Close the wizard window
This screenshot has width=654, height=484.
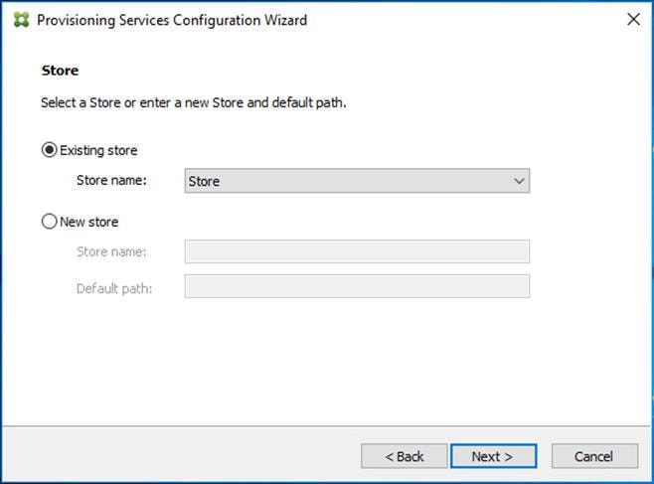click(633, 19)
